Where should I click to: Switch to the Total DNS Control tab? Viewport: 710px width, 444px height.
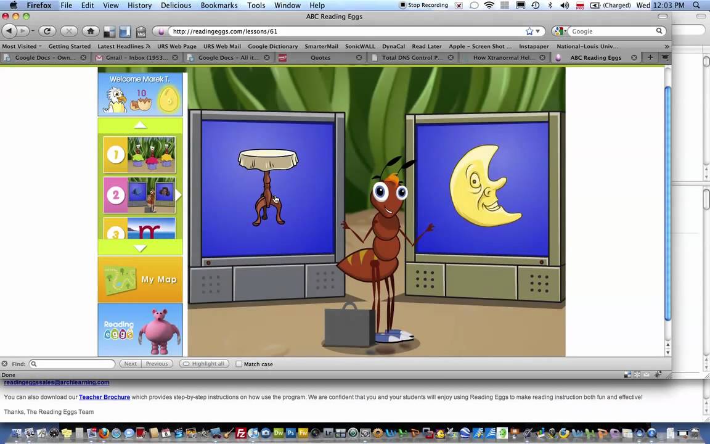pos(412,57)
